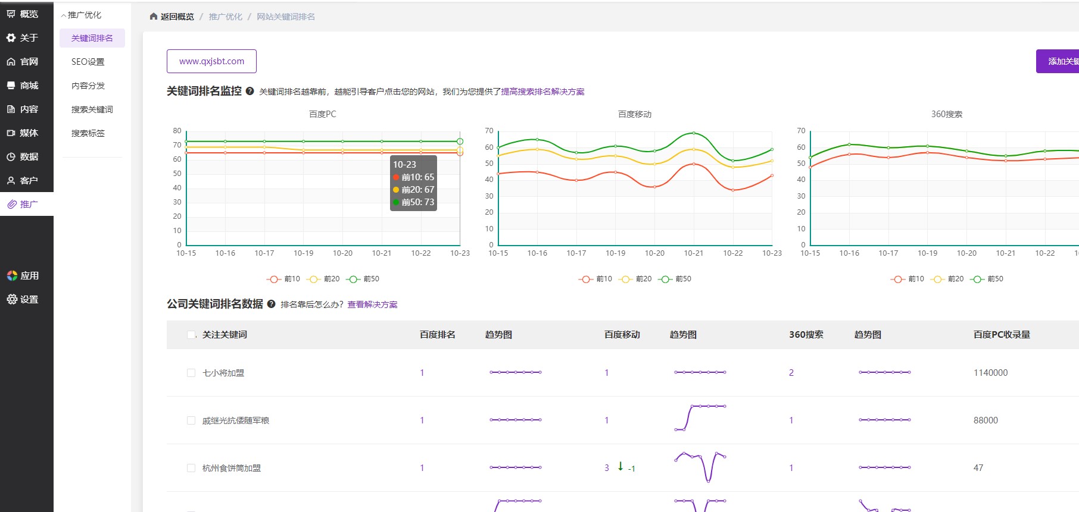This screenshot has height=512, width=1079.
Task: Open 360搜索 trend sparkline for 七小将加盟
Action: click(x=885, y=372)
